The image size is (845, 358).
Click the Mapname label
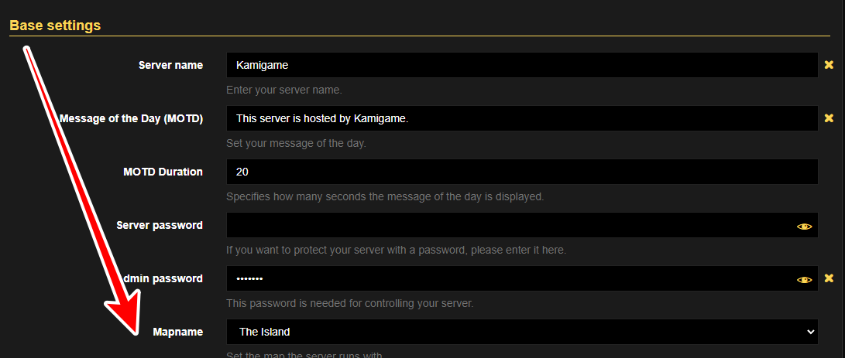(x=178, y=332)
